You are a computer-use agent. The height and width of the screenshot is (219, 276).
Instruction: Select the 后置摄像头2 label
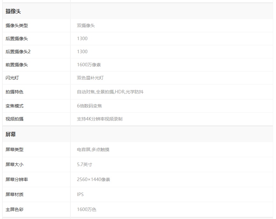[x=18, y=52]
